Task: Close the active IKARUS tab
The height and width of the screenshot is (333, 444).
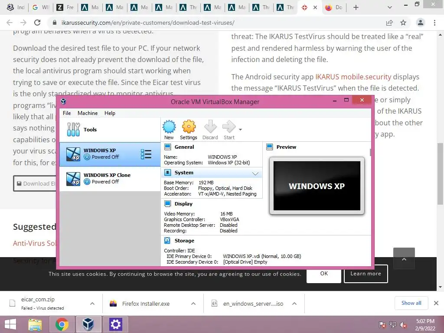Action: coord(315,8)
